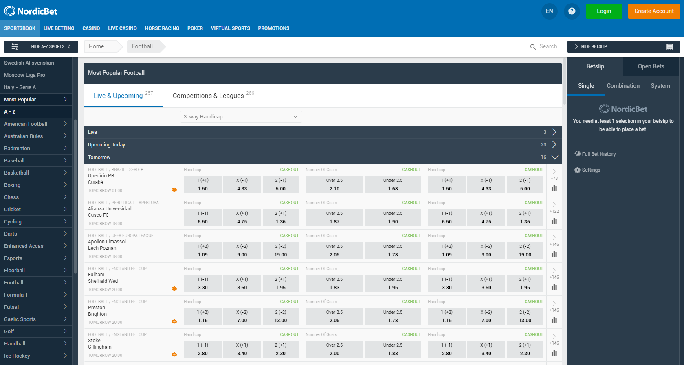Collapse the Tomorrow section

[323, 157]
